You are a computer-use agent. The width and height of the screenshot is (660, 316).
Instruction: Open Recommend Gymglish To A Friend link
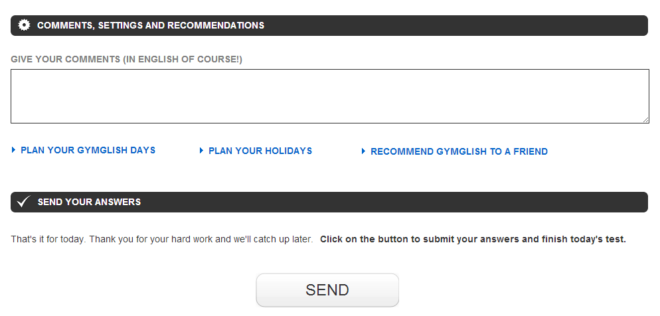tap(459, 151)
